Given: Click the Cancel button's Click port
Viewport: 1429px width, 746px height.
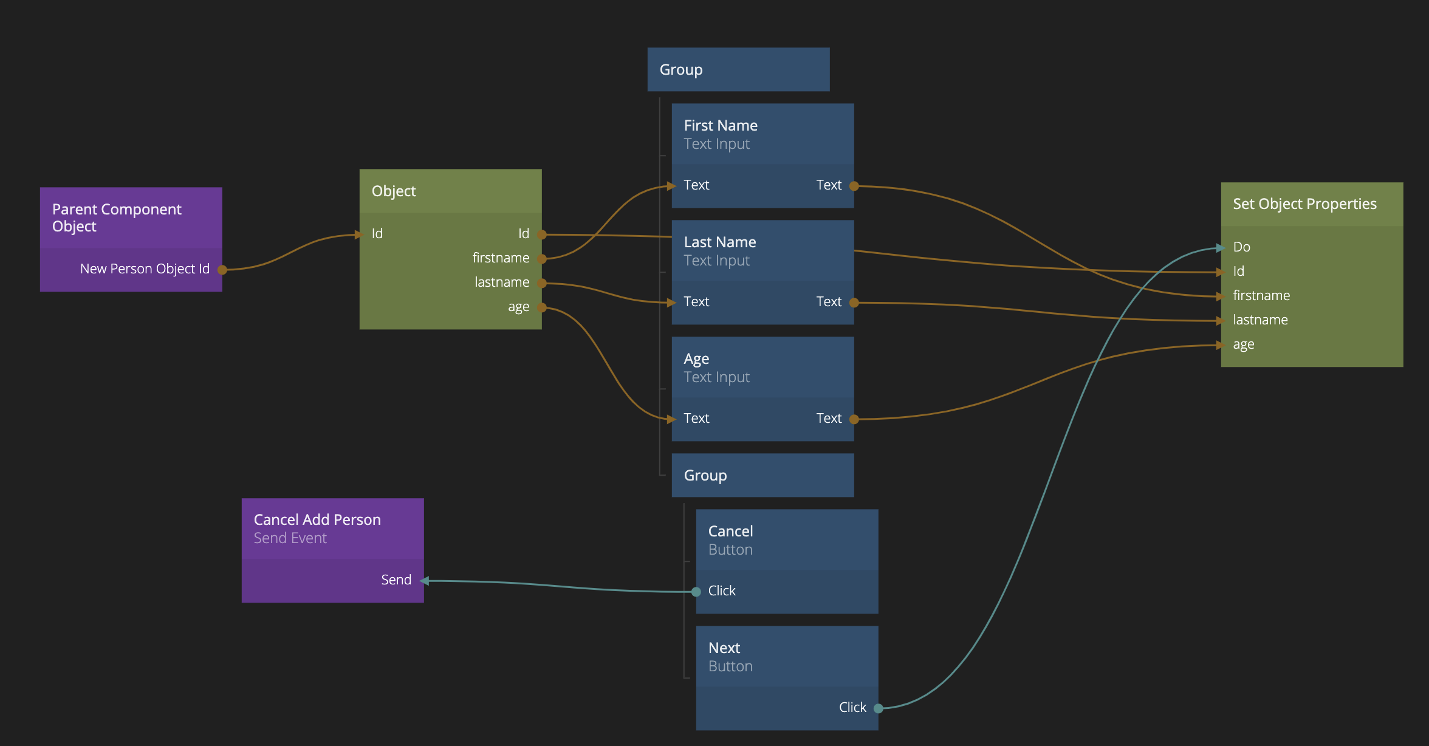Looking at the screenshot, I should click(x=696, y=592).
